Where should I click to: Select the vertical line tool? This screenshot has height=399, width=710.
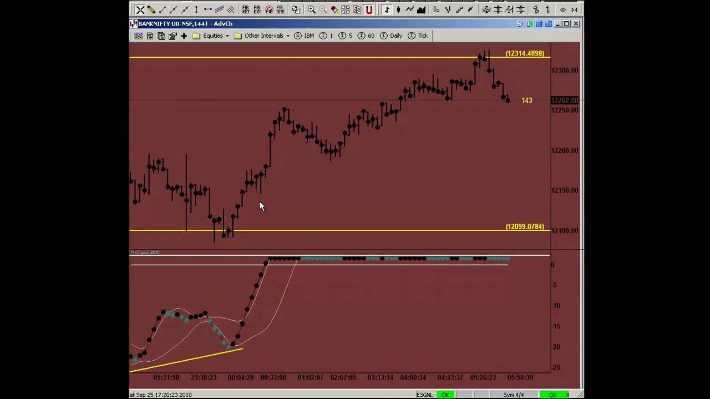[x=196, y=9]
